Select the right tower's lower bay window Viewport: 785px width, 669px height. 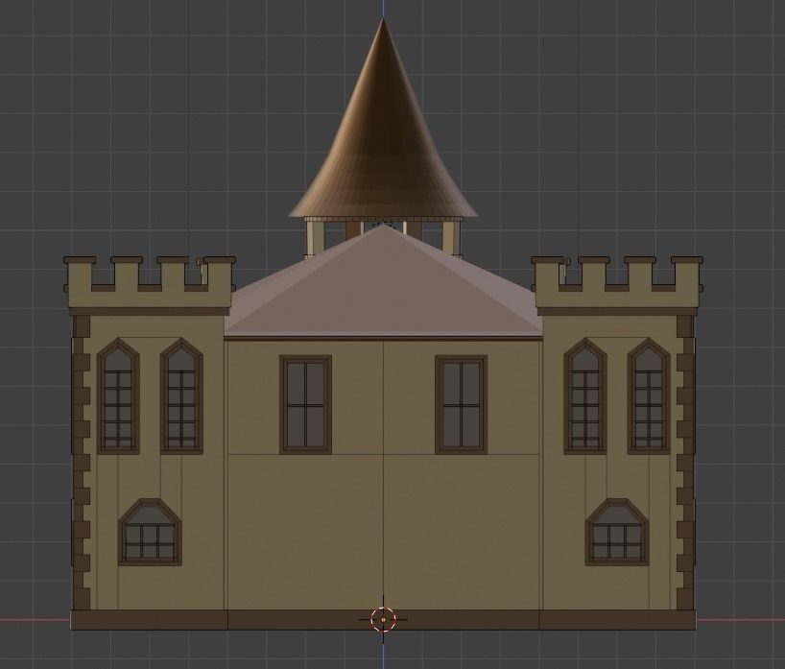click(x=617, y=532)
